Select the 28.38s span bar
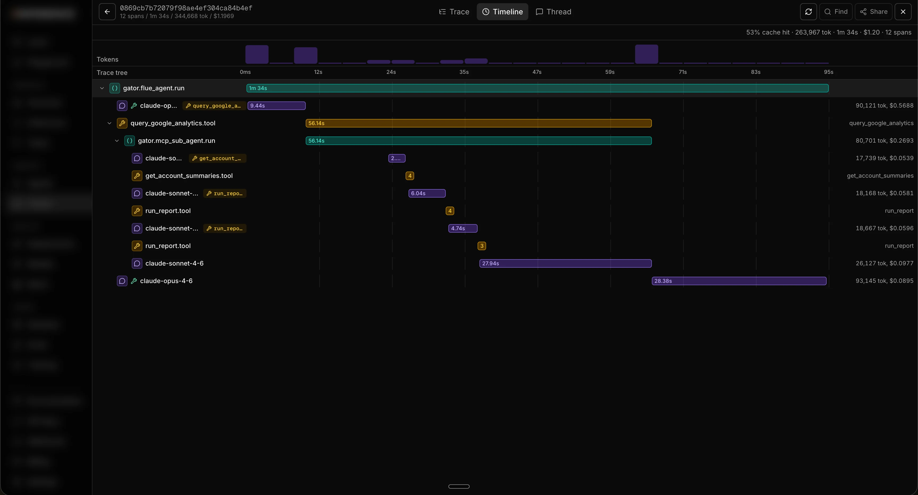Viewport: 918px width, 495px height. [739, 281]
